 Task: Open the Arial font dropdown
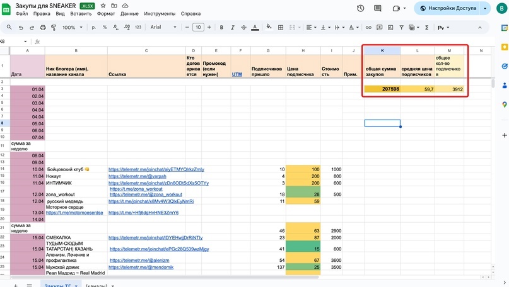(163, 27)
